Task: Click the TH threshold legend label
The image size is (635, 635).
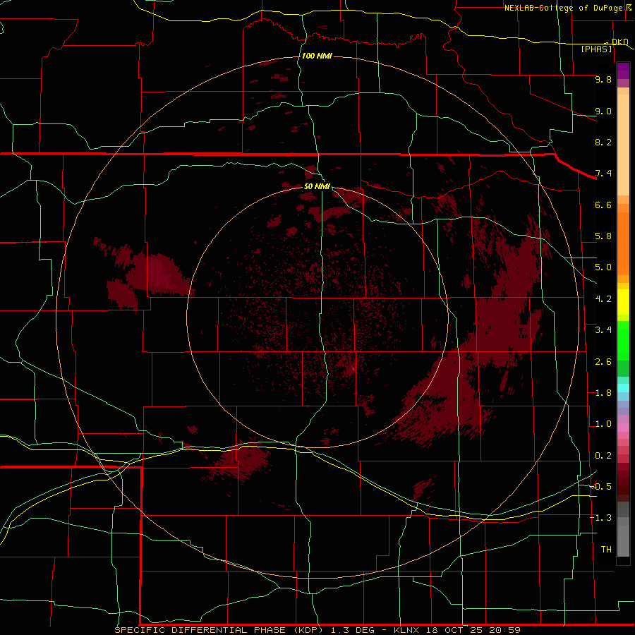Action: 606,550
